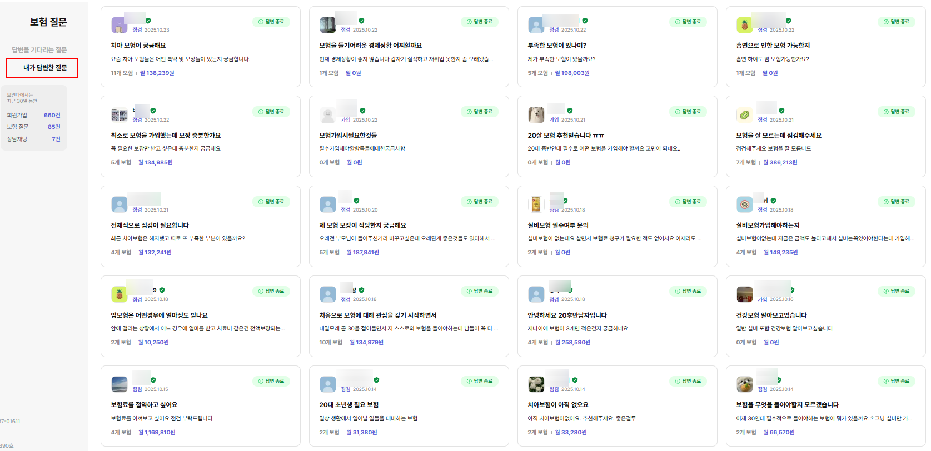The width and height of the screenshot is (931, 451).
Task: Click avatar on '20대 초년생 필요 보험' card
Action: click(x=328, y=384)
